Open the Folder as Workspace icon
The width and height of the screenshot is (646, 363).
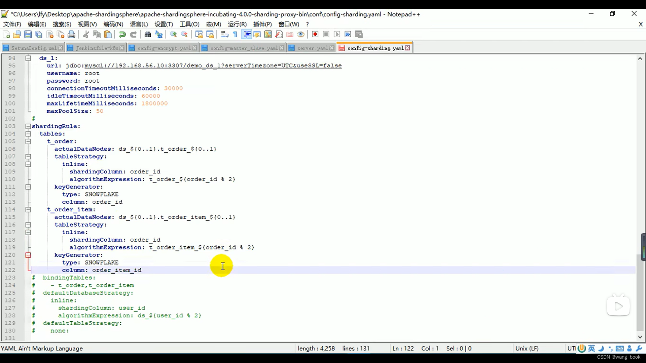[290, 34]
